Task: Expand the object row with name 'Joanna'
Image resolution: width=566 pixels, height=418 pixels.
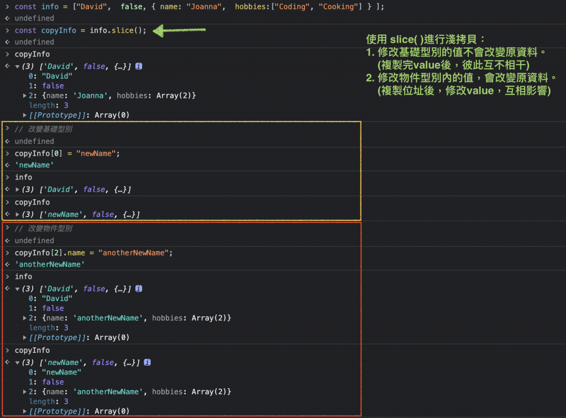Action: click(x=24, y=96)
